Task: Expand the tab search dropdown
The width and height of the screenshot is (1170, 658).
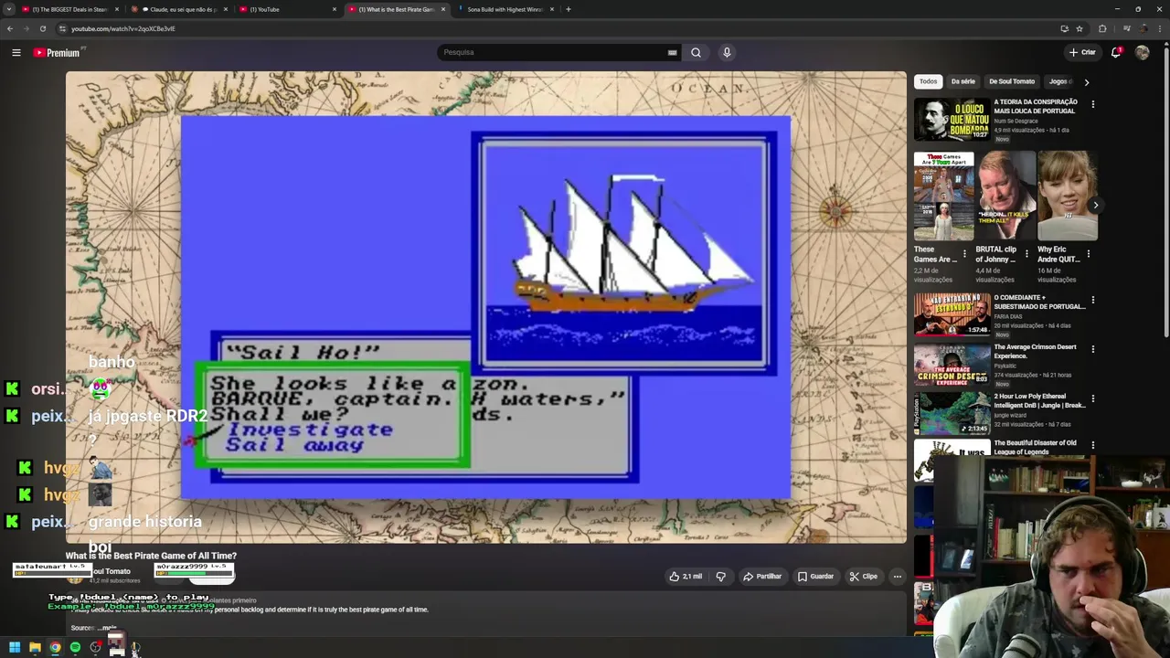Action: coord(9,9)
